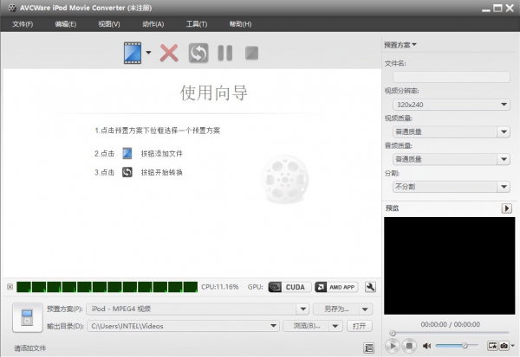This screenshot has height=357, width=520.
Task: Click the 打开 button
Action: pos(359,326)
